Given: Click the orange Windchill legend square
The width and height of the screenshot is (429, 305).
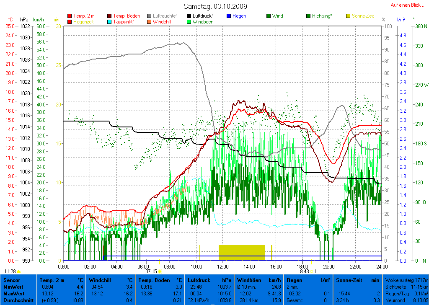Looking at the screenshot, I should pos(150,21).
